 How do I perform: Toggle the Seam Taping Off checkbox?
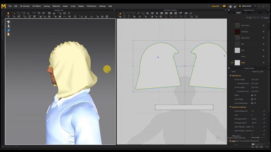[x=252, y=99]
